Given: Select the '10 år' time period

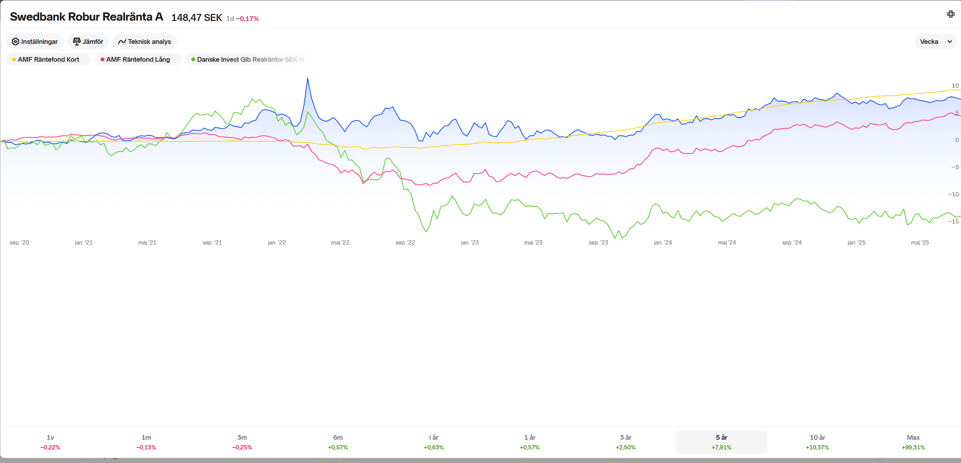Looking at the screenshot, I should (817, 442).
